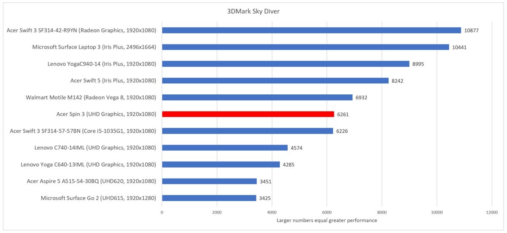Click the data value 8242
This screenshot has height=233, width=507.
click(x=398, y=80)
